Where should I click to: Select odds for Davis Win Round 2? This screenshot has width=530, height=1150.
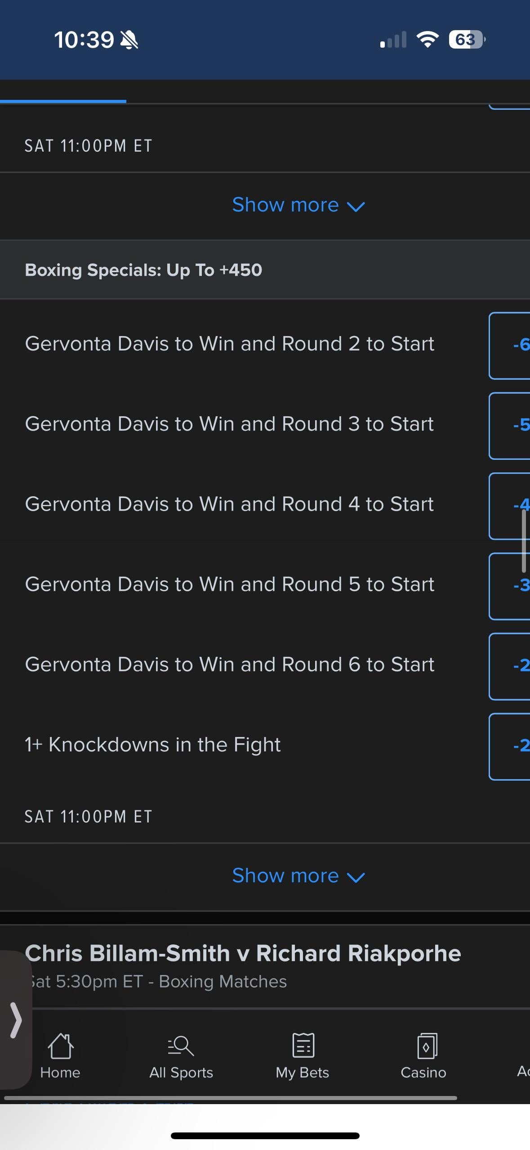pos(511,345)
